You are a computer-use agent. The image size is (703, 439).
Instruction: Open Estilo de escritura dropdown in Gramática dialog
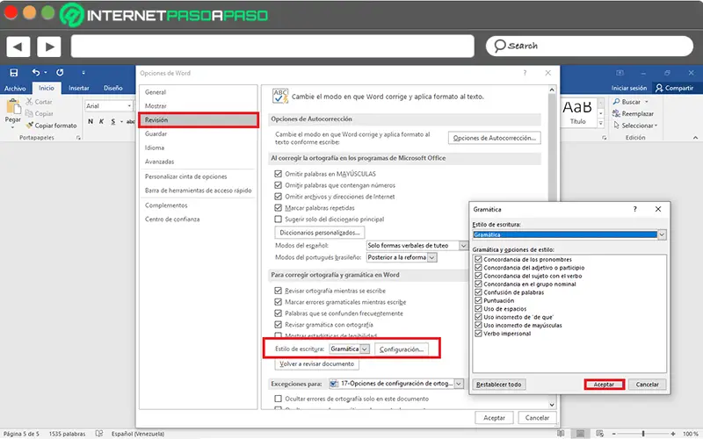tap(662, 234)
